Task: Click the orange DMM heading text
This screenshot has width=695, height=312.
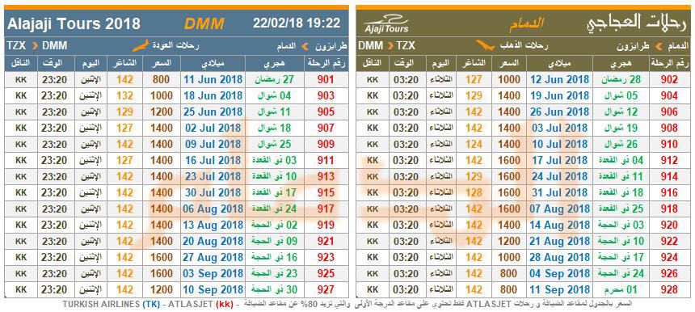Action: pos(204,23)
